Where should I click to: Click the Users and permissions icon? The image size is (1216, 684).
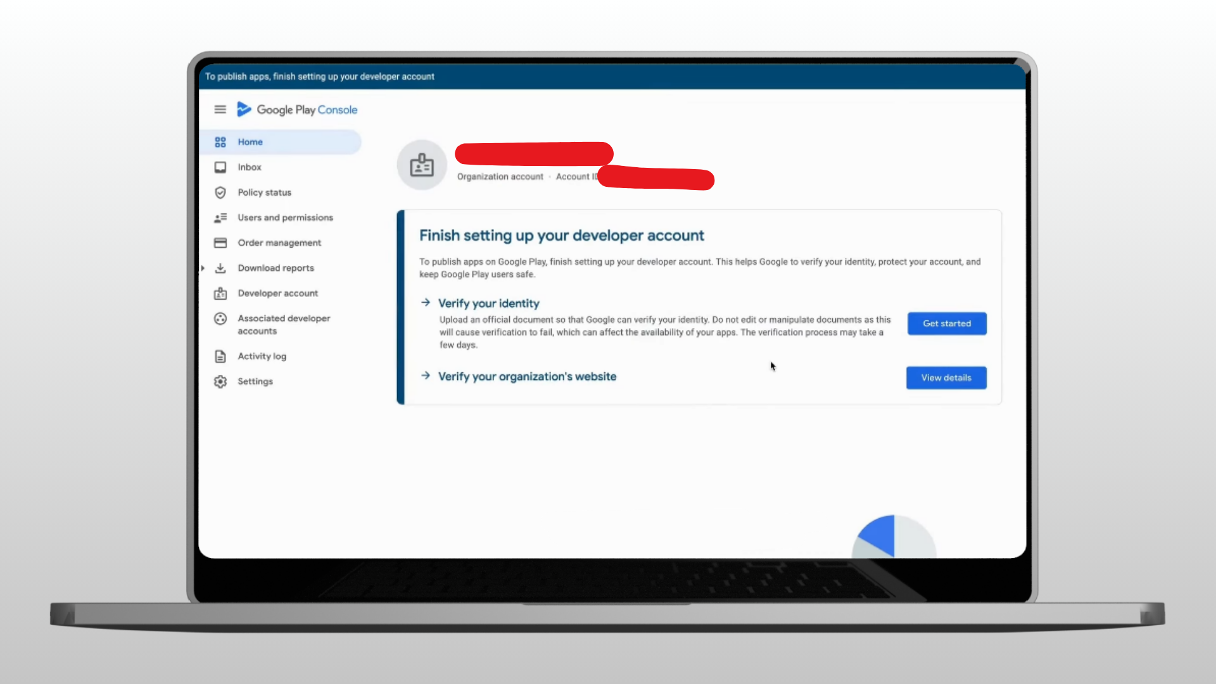coord(220,218)
